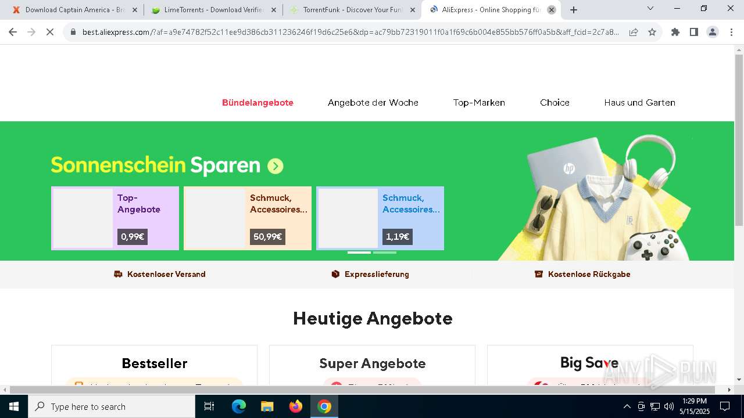Open Chrome three-dot menu
The image size is (744, 418).
[731, 33]
